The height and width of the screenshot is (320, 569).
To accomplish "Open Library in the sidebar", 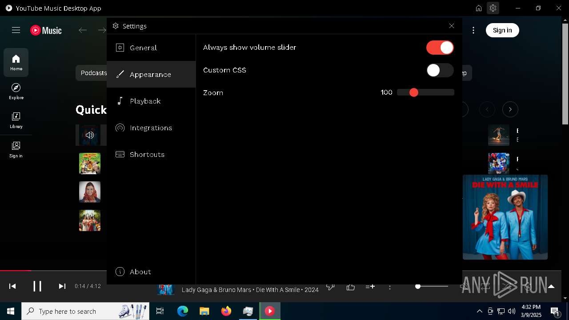I will tap(16, 120).
